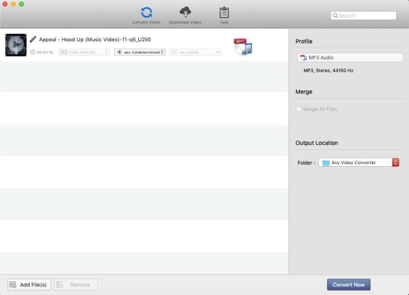Click the yellow minimize window button

click(x=13, y=4)
